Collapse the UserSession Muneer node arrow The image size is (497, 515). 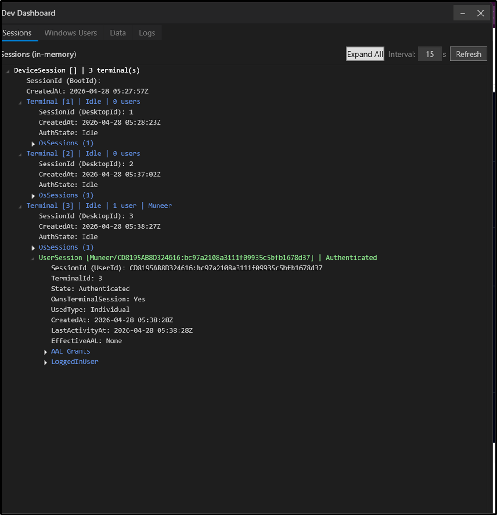[x=33, y=259]
